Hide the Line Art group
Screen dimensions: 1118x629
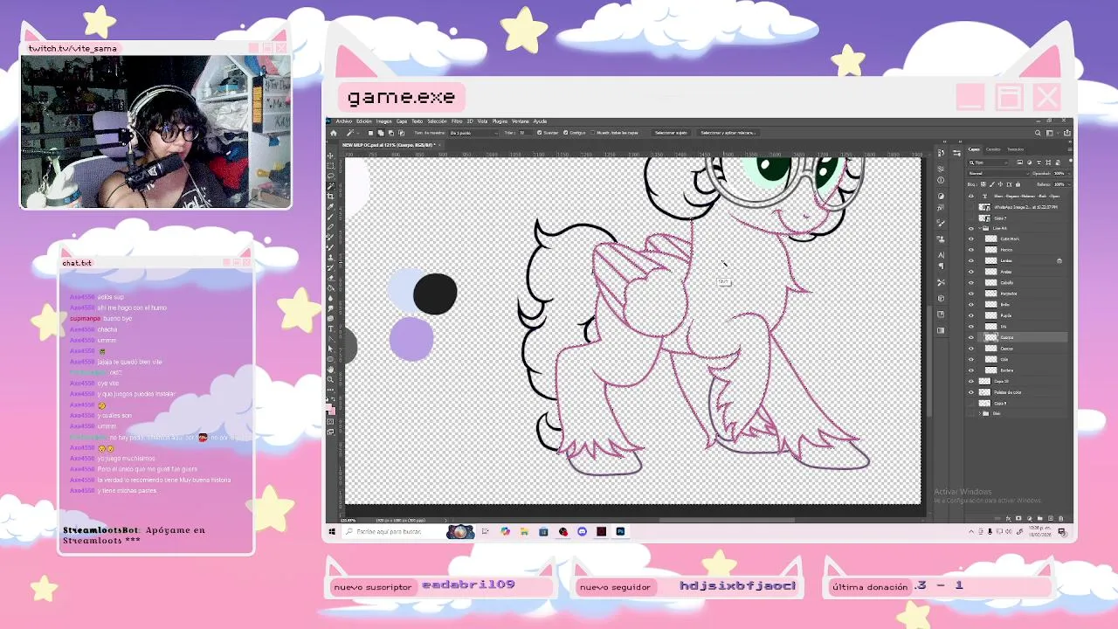coord(970,228)
